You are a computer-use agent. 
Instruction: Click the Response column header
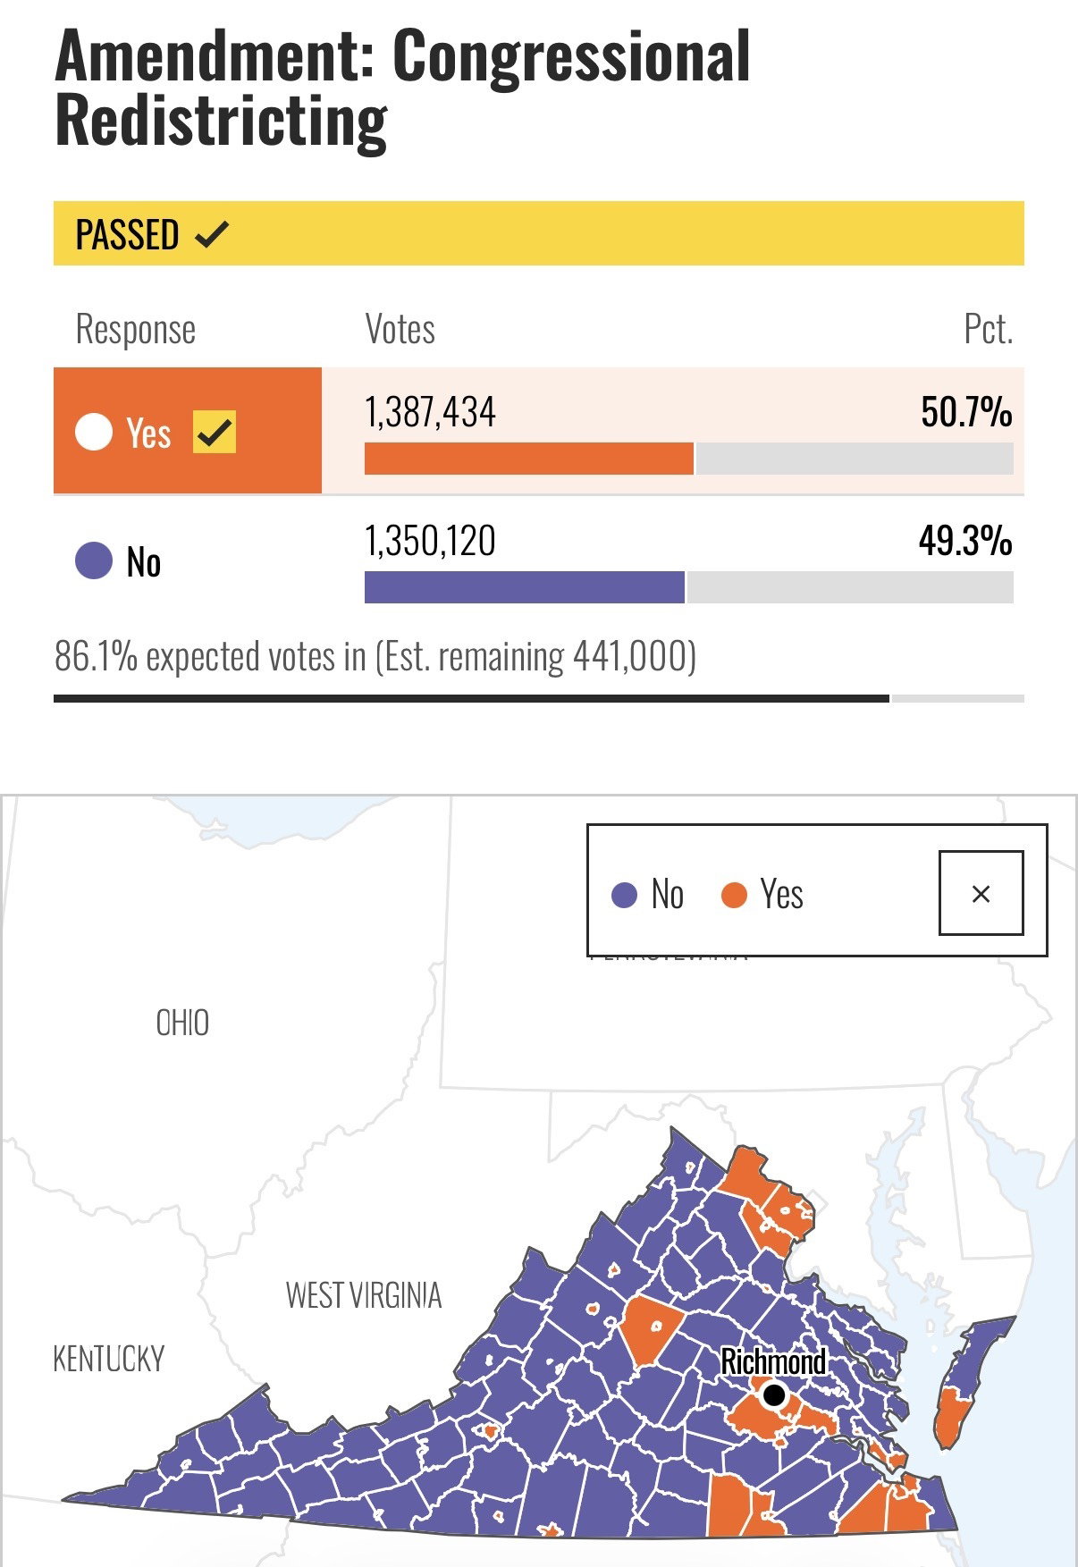tap(136, 329)
